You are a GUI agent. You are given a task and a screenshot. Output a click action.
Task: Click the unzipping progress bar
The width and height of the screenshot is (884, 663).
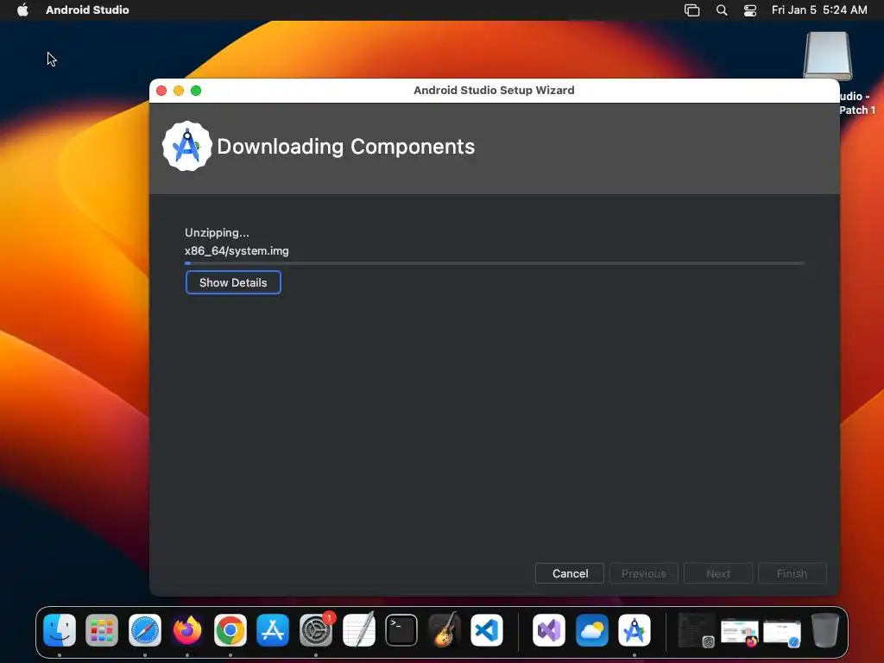(495, 263)
